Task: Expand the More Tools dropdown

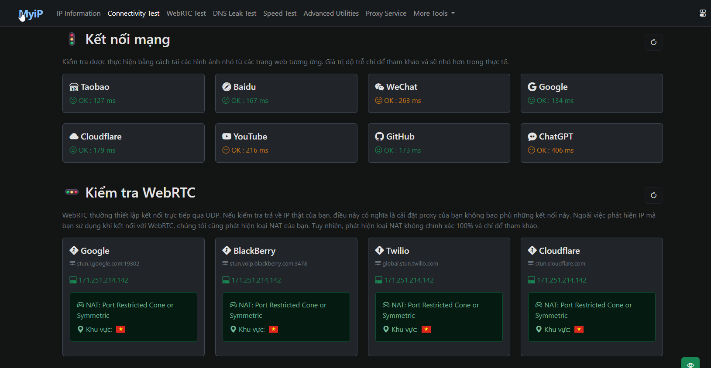Action: tap(434, 14)
